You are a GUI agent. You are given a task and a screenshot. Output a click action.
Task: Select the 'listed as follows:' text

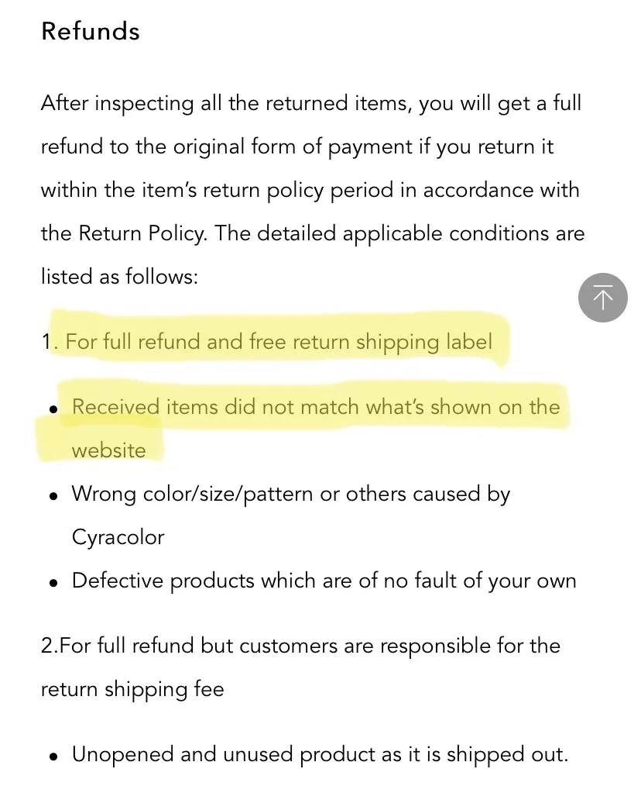click(x=120, y=277)
